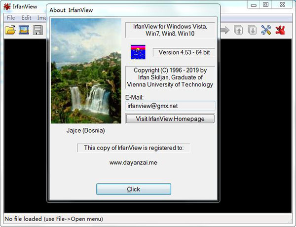The height and width of the screenshot is (227, 296).
Task: Click the red IrfanView mascot toolbar icon
Action: tap(280, 30)
